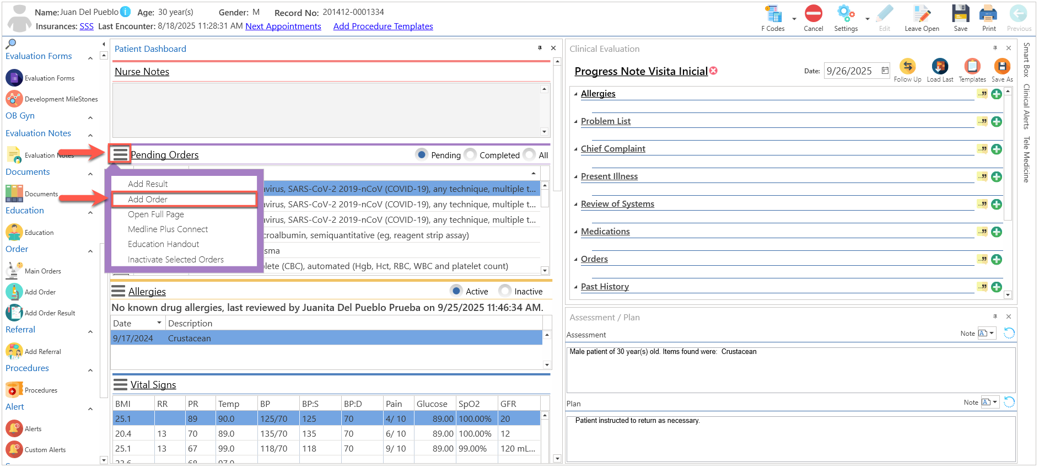Add entry to Allergies with plus icon
Image resolution: width=1039 pixels, height=467 pixels.
pyautogui.click(x=997, y=94)
